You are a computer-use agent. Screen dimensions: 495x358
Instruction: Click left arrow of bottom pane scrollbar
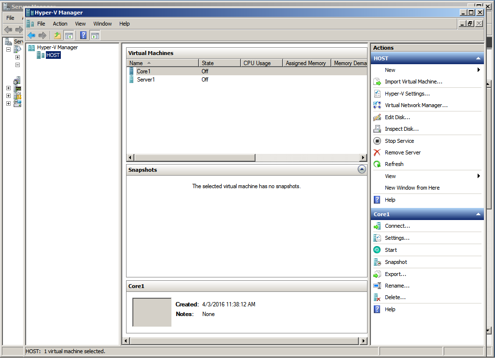click(x=126, y=341)
